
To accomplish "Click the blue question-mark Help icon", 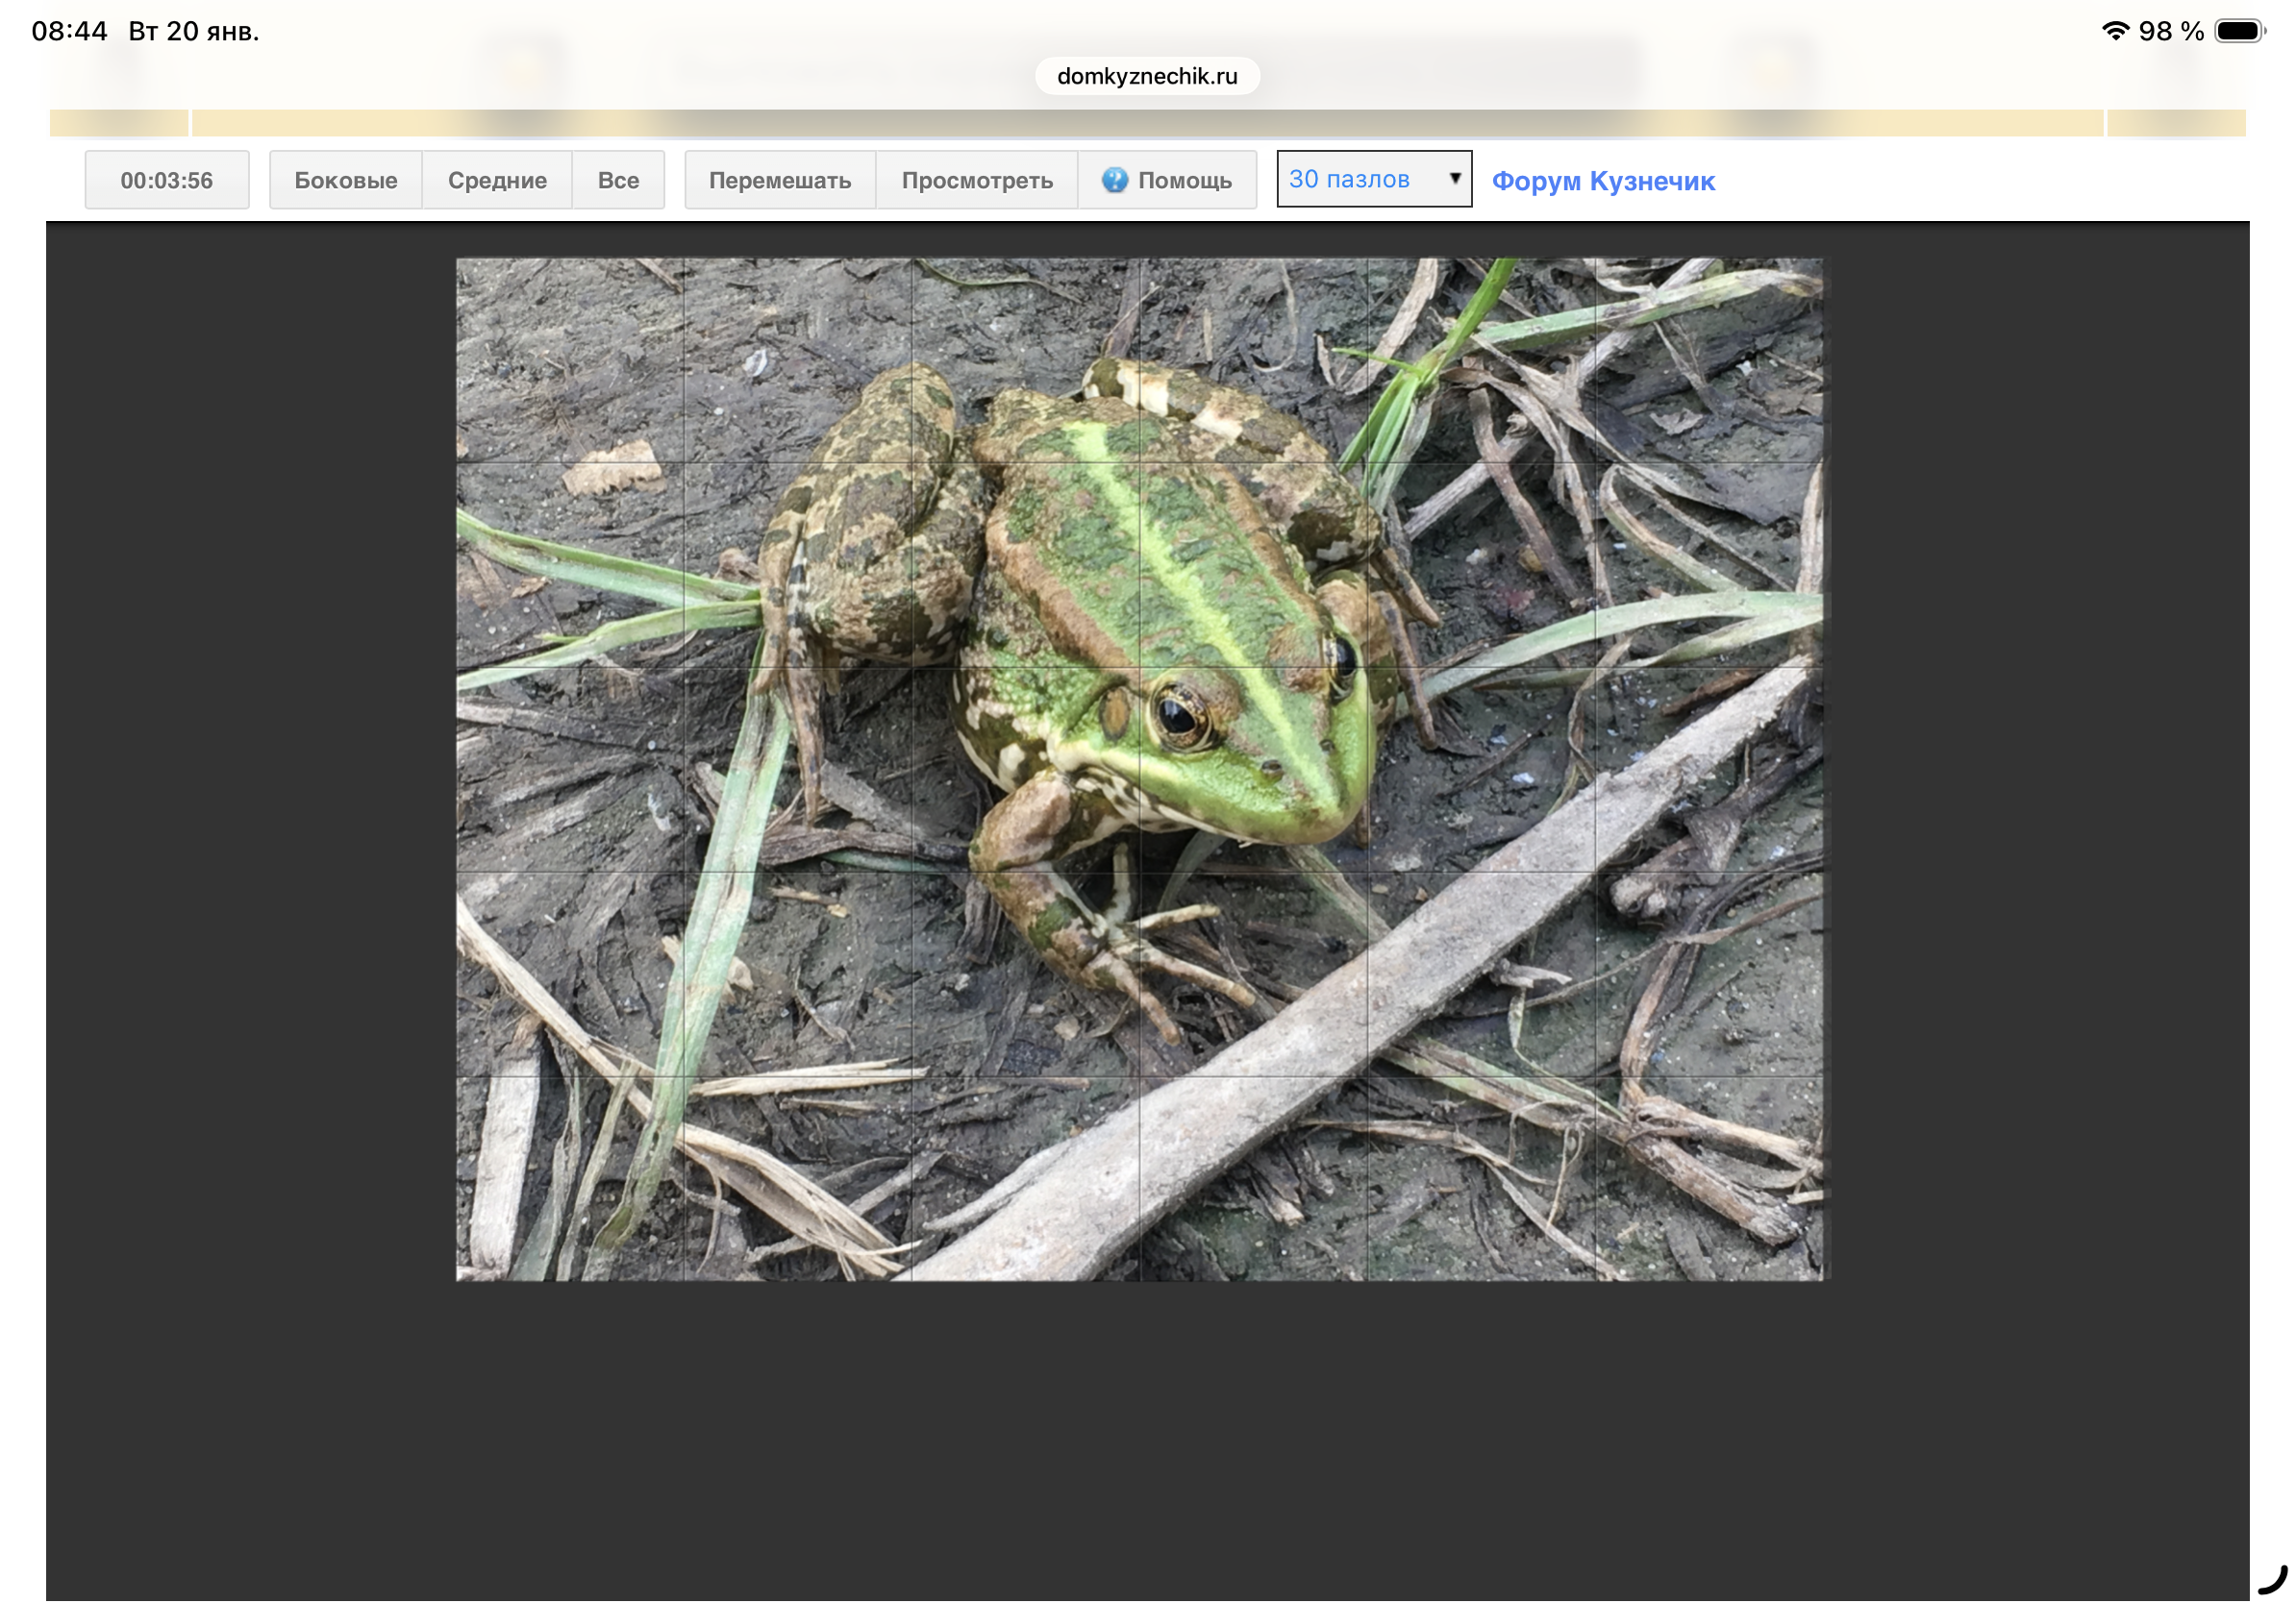I will [x=1114, y=180].
